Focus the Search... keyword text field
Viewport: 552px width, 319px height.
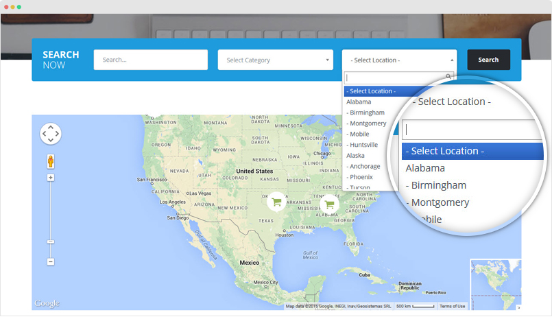pos(151,60)
